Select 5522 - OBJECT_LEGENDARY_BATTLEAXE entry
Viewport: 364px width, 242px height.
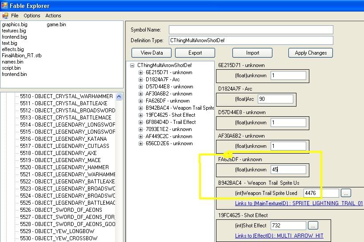tap(67, 182)
